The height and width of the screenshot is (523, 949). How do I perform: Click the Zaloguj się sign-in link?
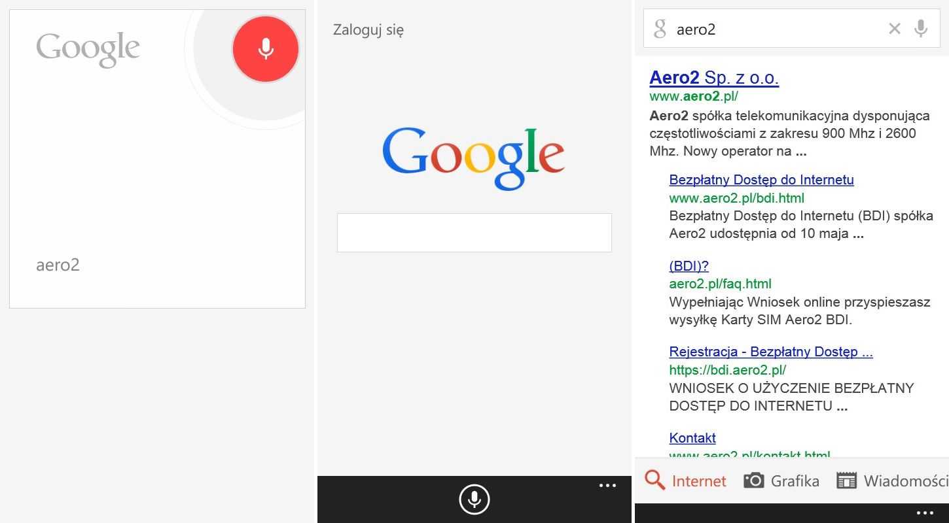pos(368,30)
